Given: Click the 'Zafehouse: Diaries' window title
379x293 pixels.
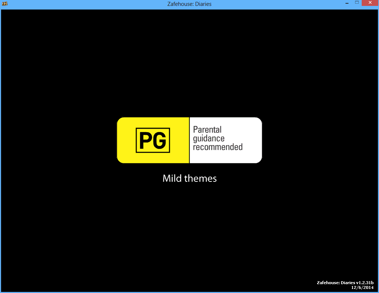Looking at the screenshot, I should pyautogui.click(x=189, y=4).
